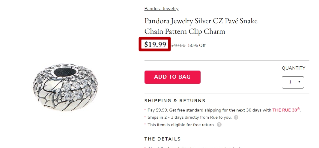Click the 50% Off discount label
The image size is (319, 148).
tap(197, 45)
